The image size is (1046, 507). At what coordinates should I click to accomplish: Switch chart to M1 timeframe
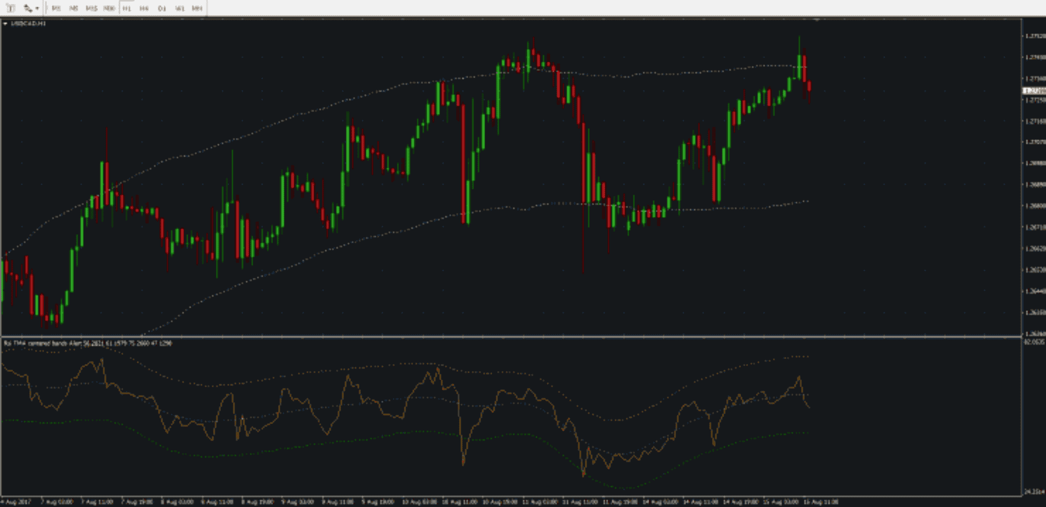coord(56,9)
